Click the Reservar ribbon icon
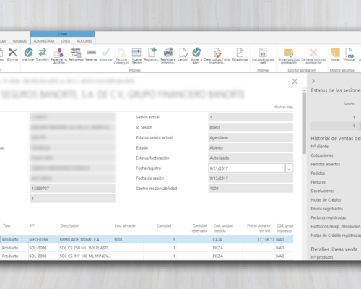Viewport: 361px width, 289px height. (92, 52)
